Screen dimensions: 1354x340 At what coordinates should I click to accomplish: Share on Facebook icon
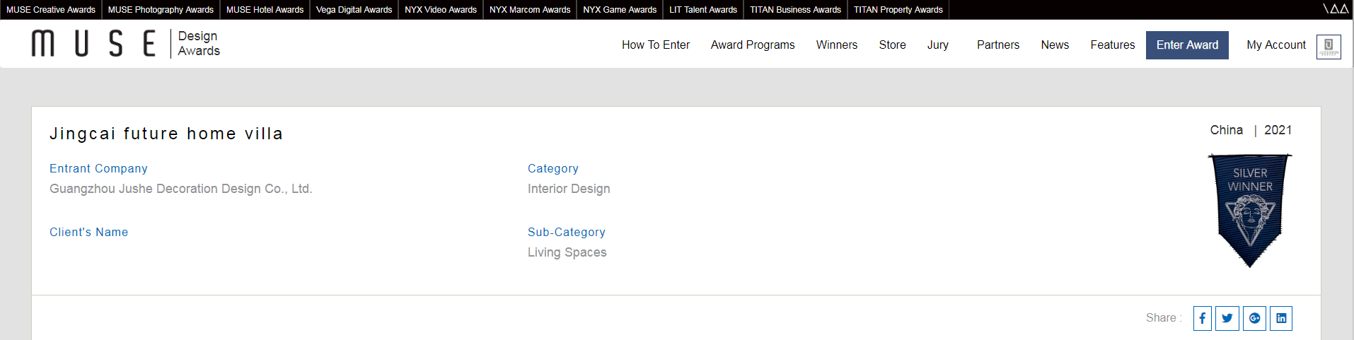coord(1202,318)
